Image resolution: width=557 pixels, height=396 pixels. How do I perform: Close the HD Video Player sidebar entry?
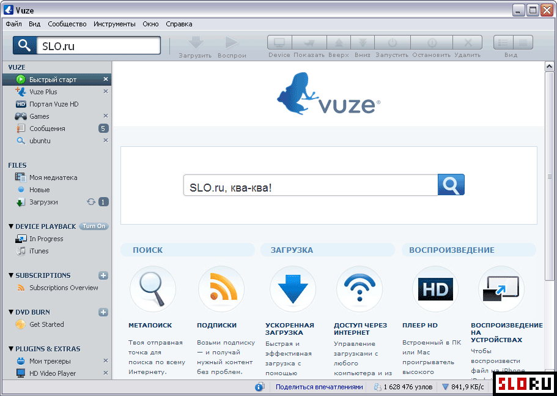tap(106, 373)
